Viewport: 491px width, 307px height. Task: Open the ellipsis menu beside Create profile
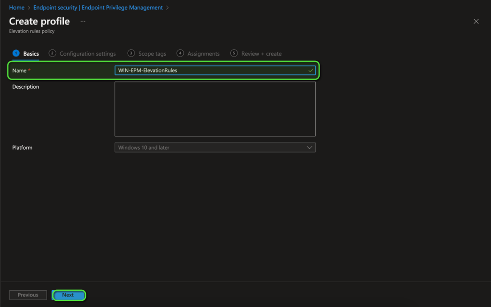click(x=83, y=22)
